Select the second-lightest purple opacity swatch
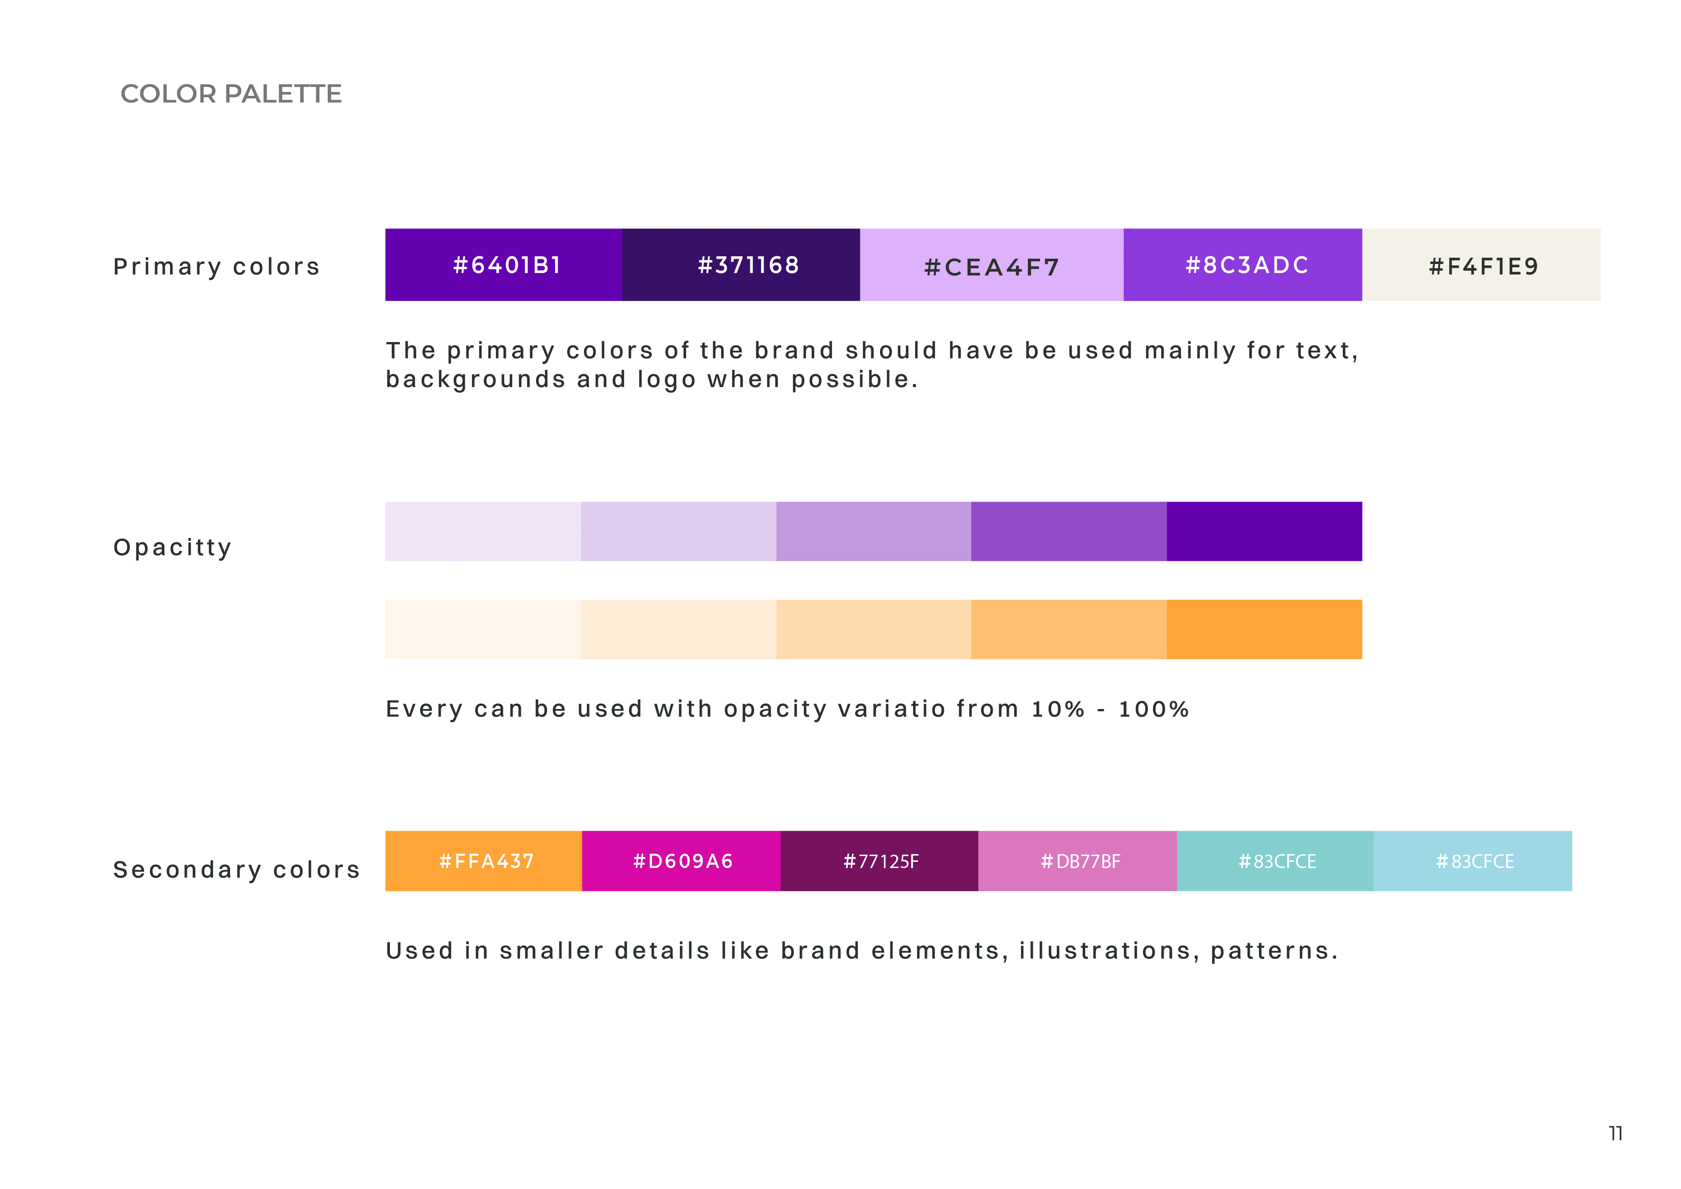Viewport: 1681px width, 1189px height. click(679, 532)
